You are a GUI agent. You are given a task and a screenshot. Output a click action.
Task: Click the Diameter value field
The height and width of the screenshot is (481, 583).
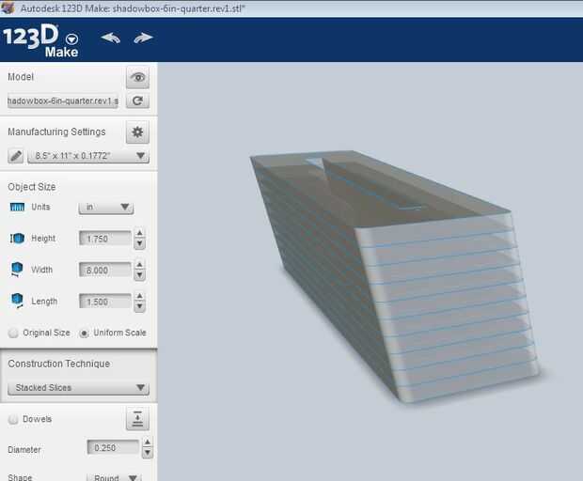(113, 447)
